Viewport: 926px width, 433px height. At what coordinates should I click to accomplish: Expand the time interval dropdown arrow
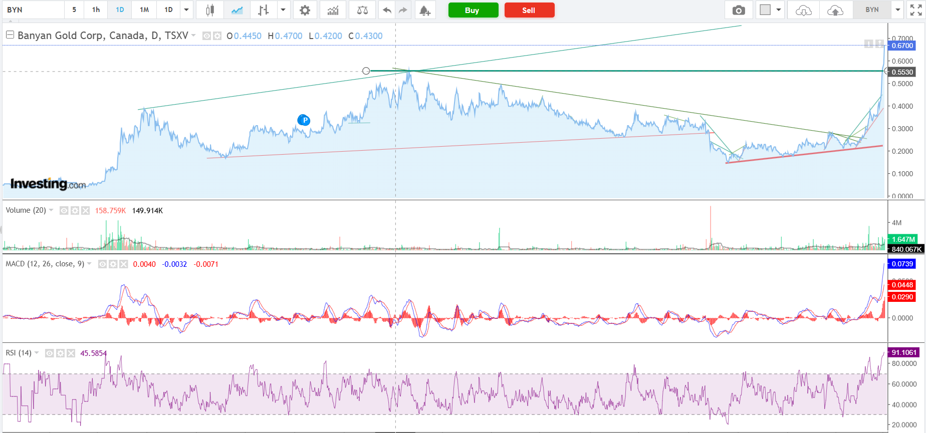[186, 10]
